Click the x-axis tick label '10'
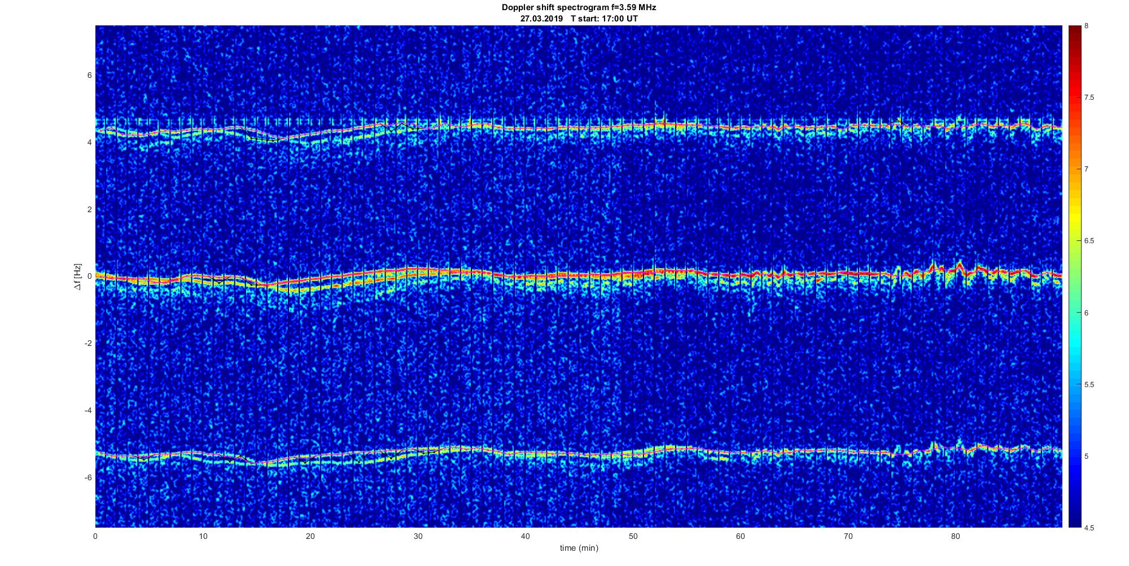This screenshot has width=1129, height=566. (203, 536)
